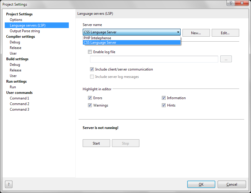The image size is (251, 193).
Task: Click the Edit... server button
Action: (x=225, y=33)
